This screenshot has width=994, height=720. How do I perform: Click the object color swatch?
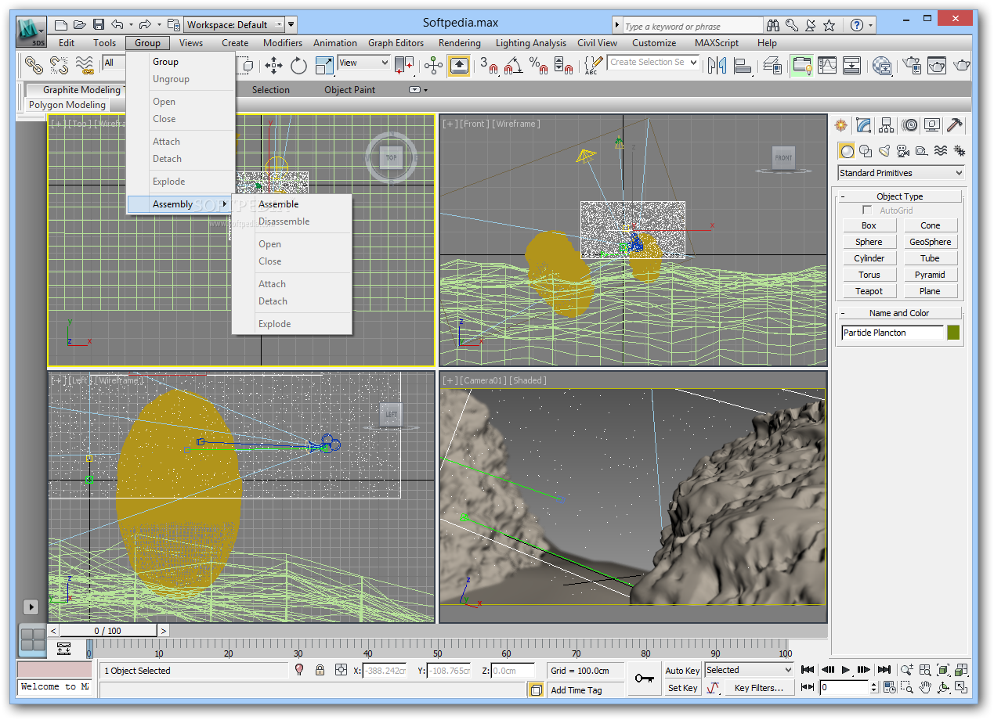click(953, 333)
